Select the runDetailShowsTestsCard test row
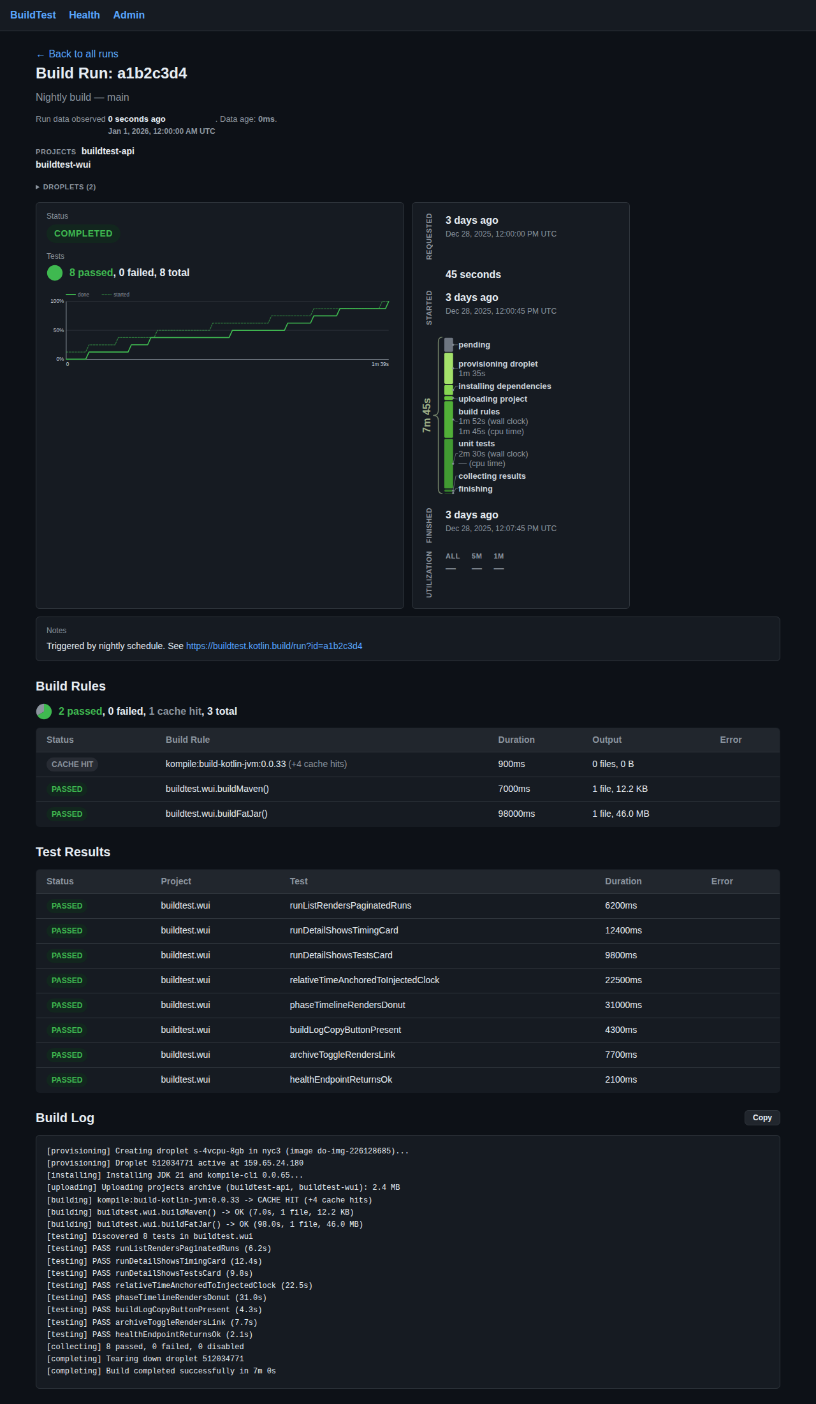 point(408,956)
